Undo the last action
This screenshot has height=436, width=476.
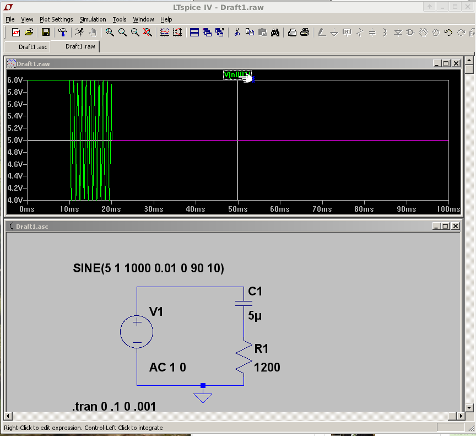click(x=448, y=33)
